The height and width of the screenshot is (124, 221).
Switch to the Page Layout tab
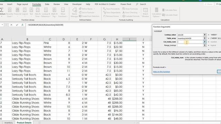point(22,4)
